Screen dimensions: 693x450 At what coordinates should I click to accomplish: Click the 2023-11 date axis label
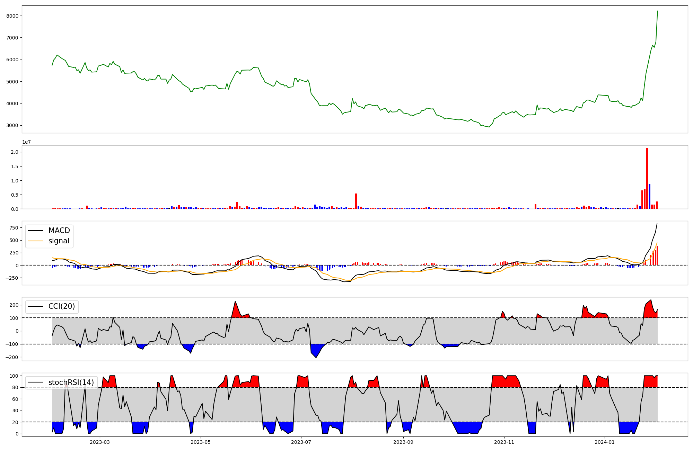[504, 442]
